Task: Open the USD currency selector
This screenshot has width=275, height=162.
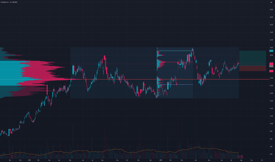Action: point(271,2)
